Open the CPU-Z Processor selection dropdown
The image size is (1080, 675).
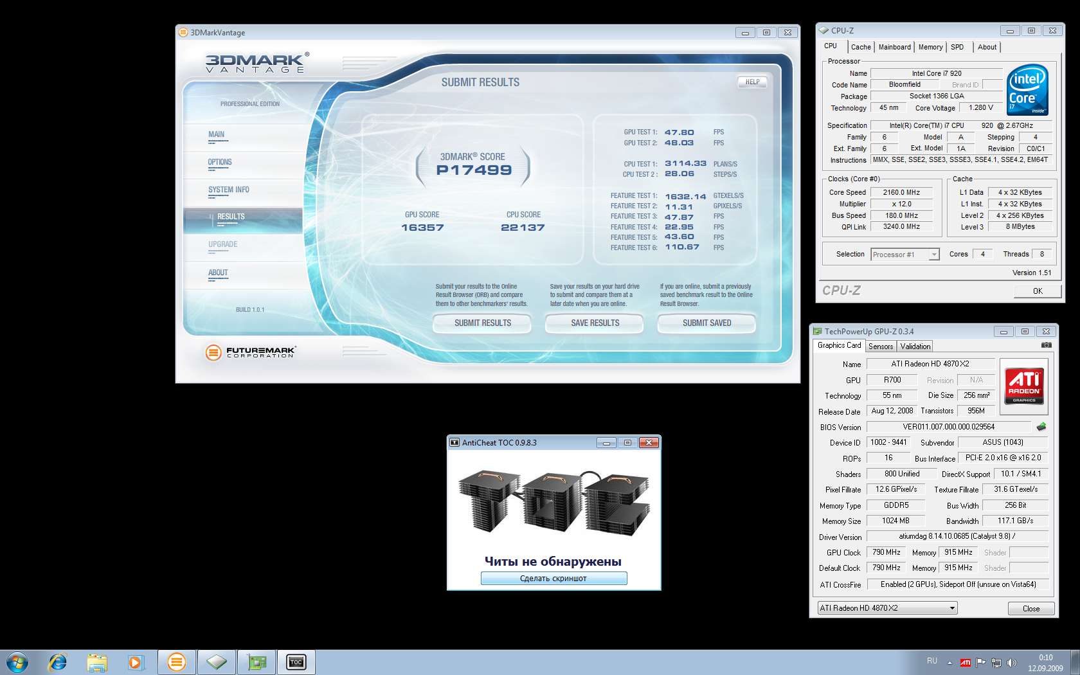point(905,255)
